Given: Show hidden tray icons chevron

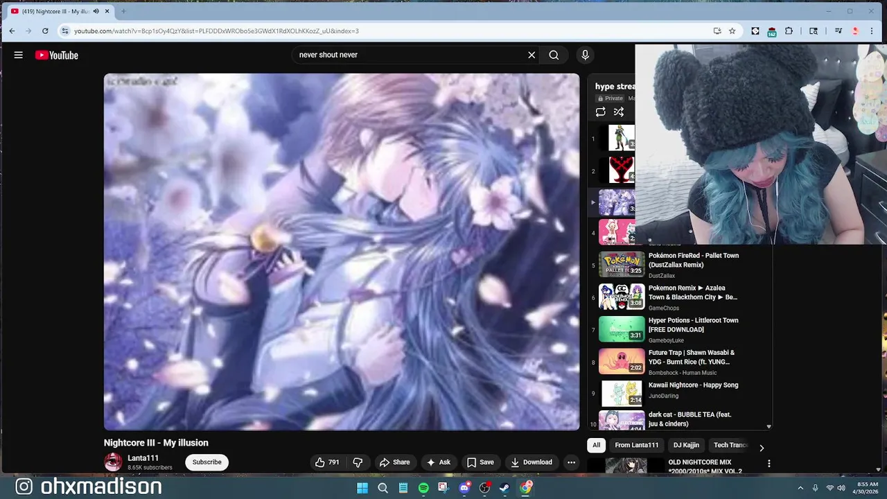Looking at the screenshot, I should pos(800,488).
